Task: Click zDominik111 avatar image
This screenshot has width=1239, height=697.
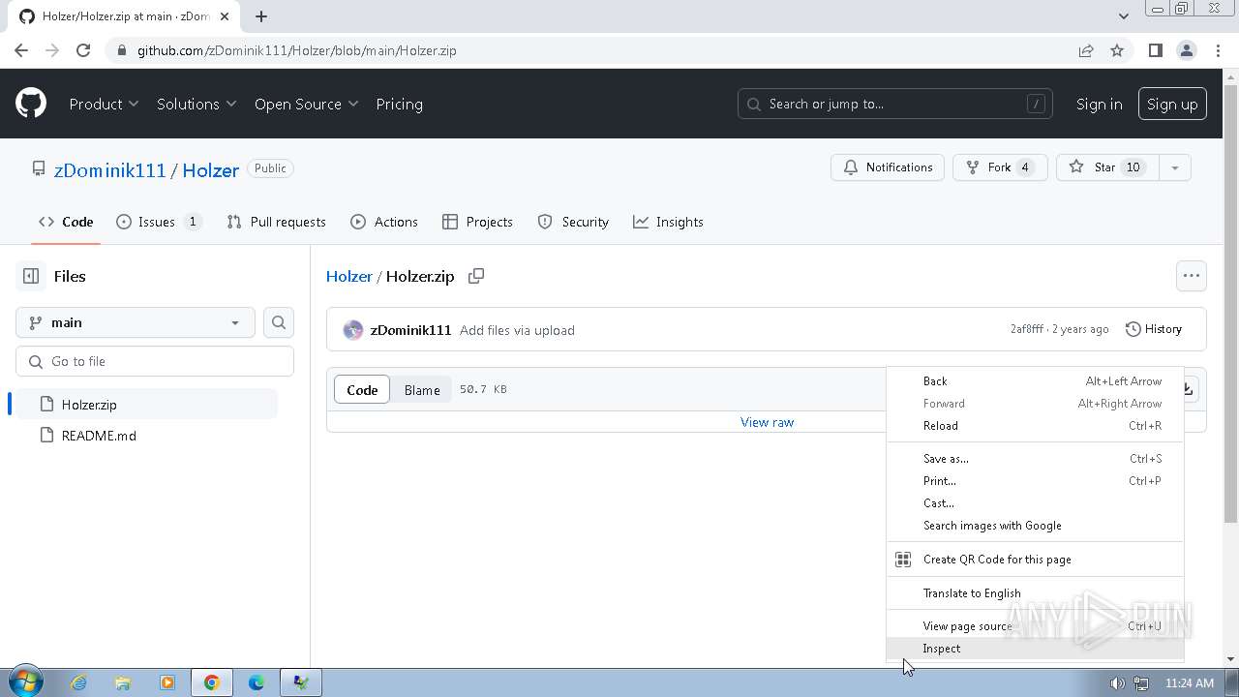Action: pos(353,330)
